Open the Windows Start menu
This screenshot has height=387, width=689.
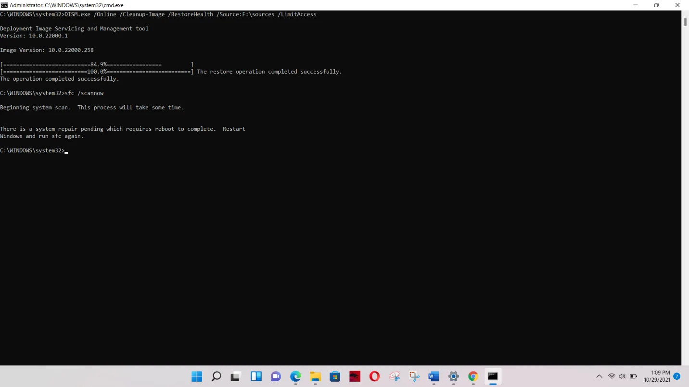tap(197, 376)
